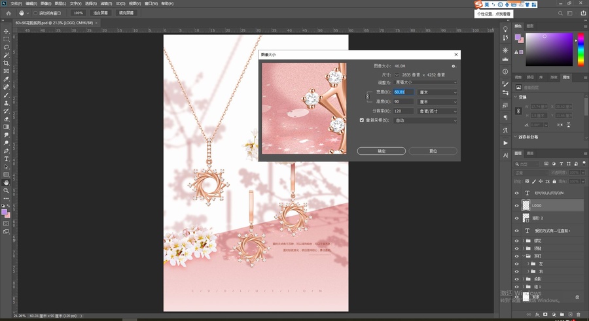Hide the 矩形 2 layer
The height and width of the screenshot is (321, 589).
(x=516, y=218)
